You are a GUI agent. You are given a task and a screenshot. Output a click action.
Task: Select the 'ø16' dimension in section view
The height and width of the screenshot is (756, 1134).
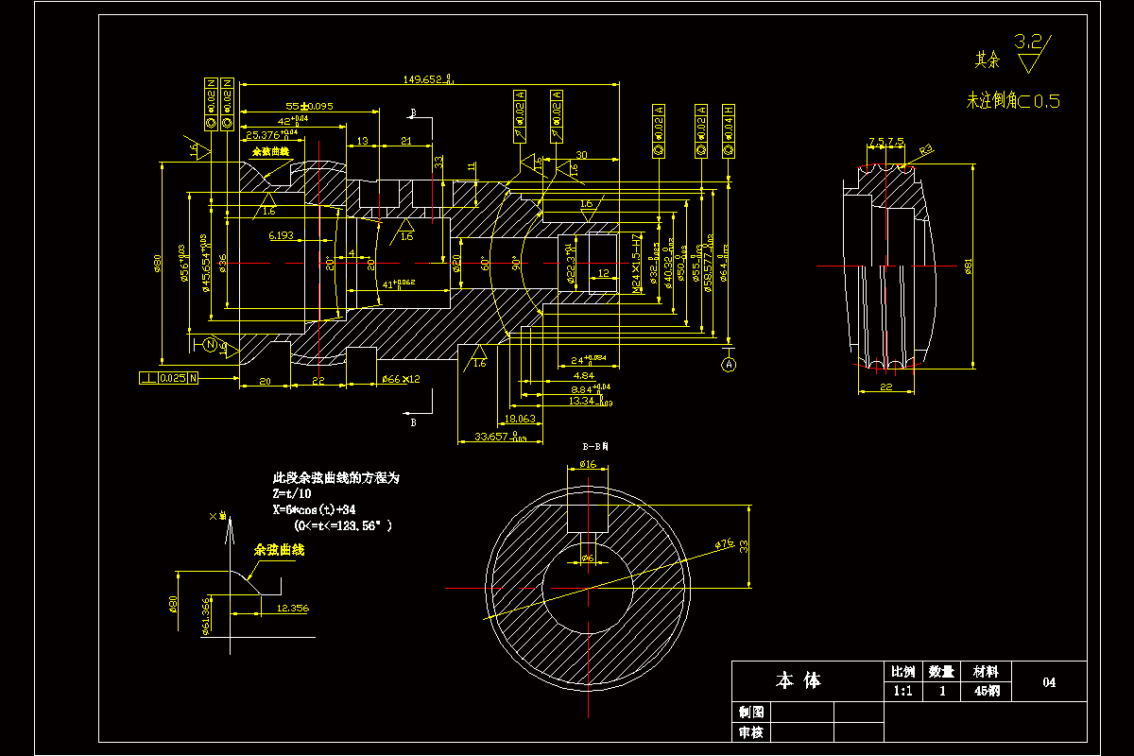587,464
